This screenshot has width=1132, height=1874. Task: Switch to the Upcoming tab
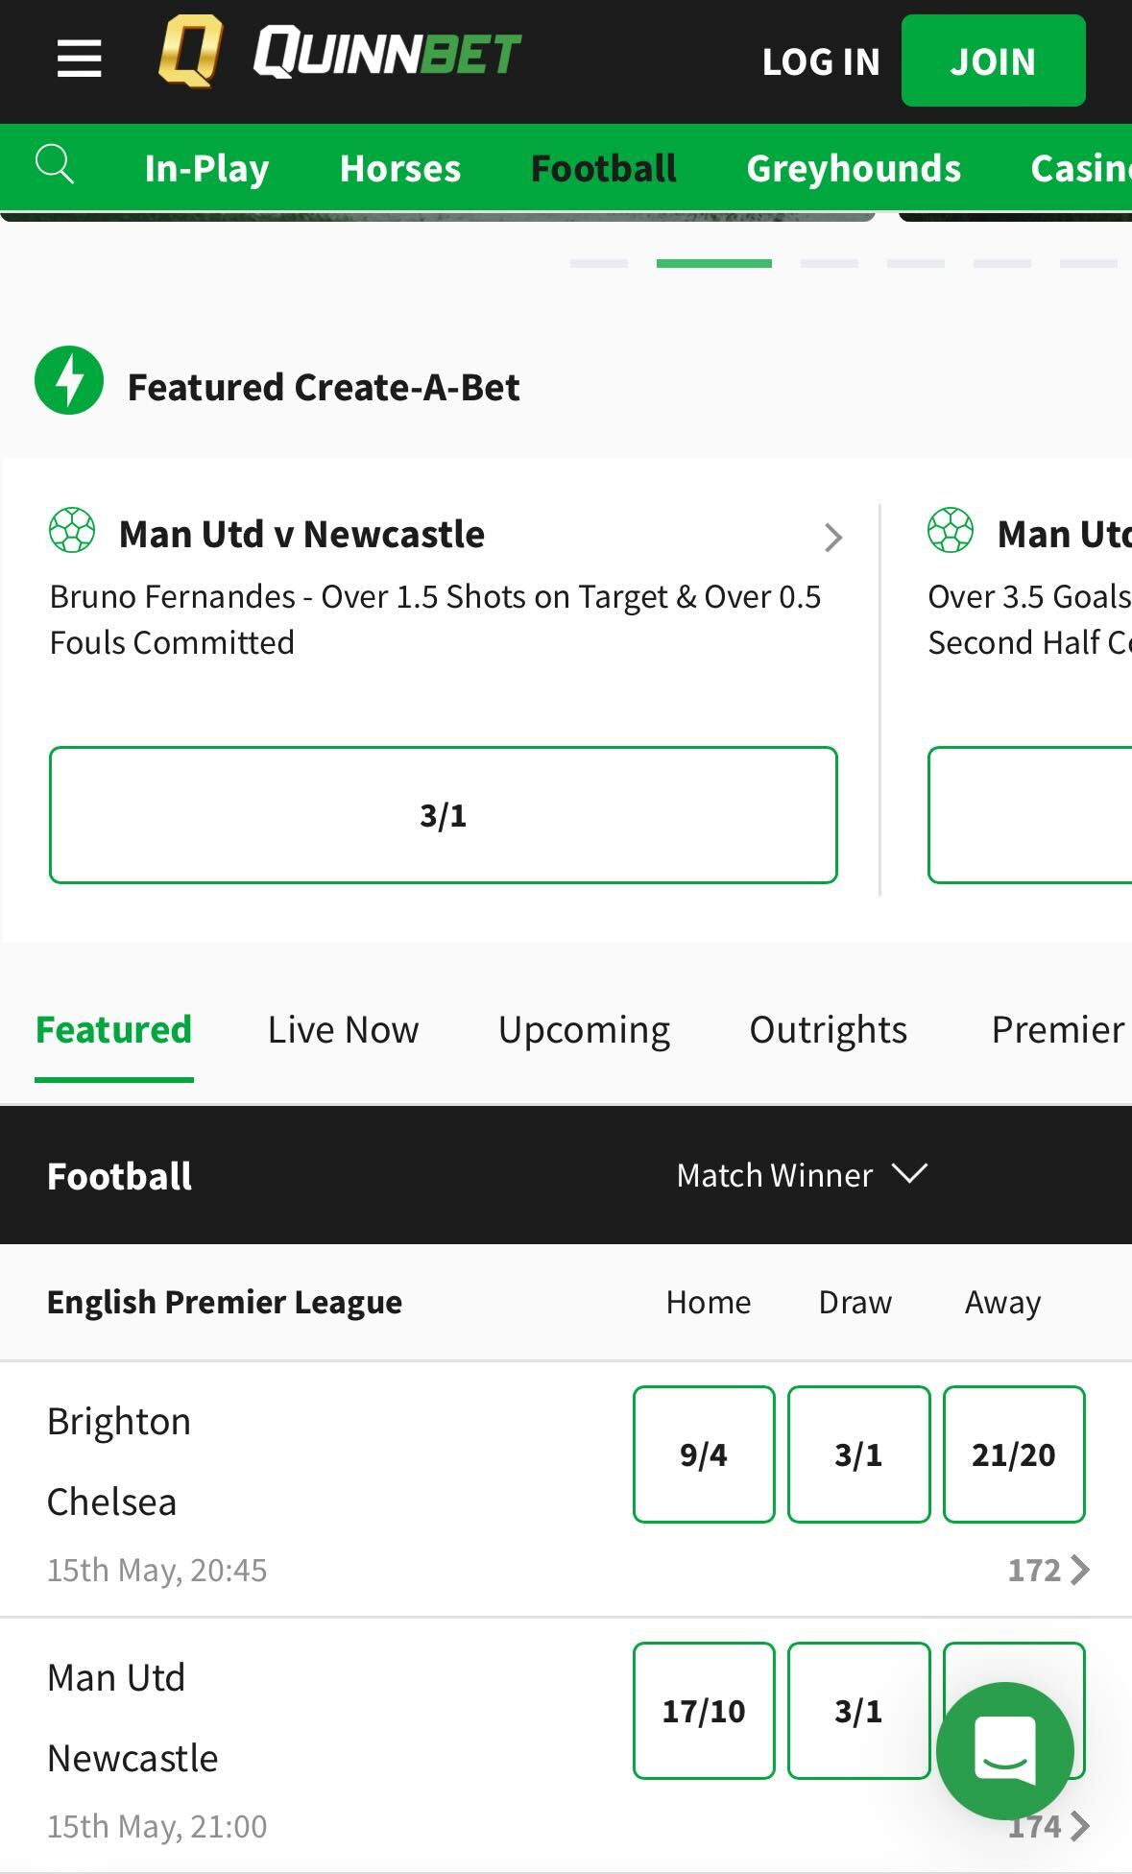[x=583, y=1028]
